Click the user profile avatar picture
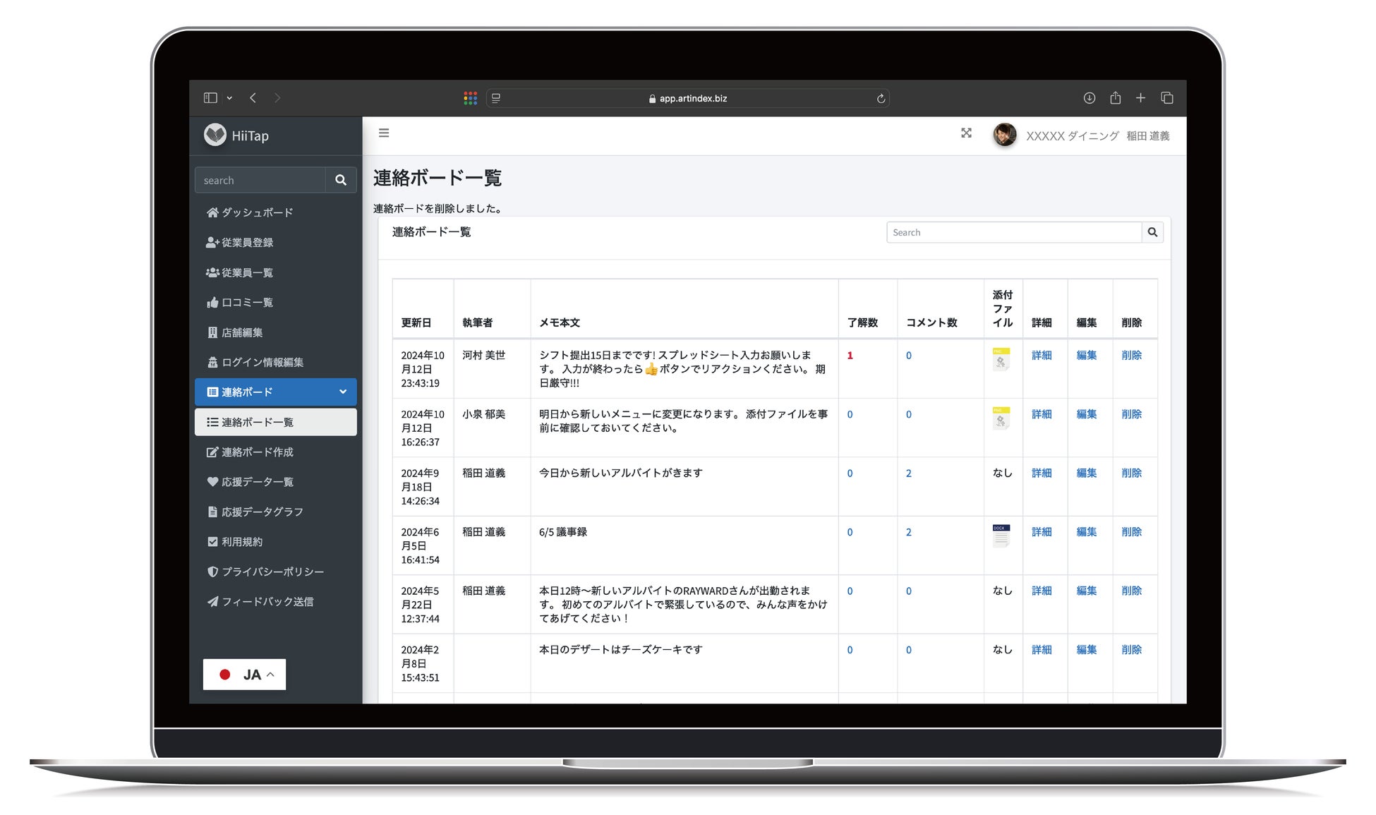The height and width of the screenshot is (815, 1376). tap(1004, 135)
